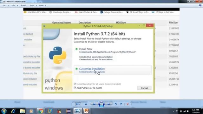203x114 pixels.
Task: Open the zoom magnifier control
Action: pyautogui.click(x=78, y=104)
